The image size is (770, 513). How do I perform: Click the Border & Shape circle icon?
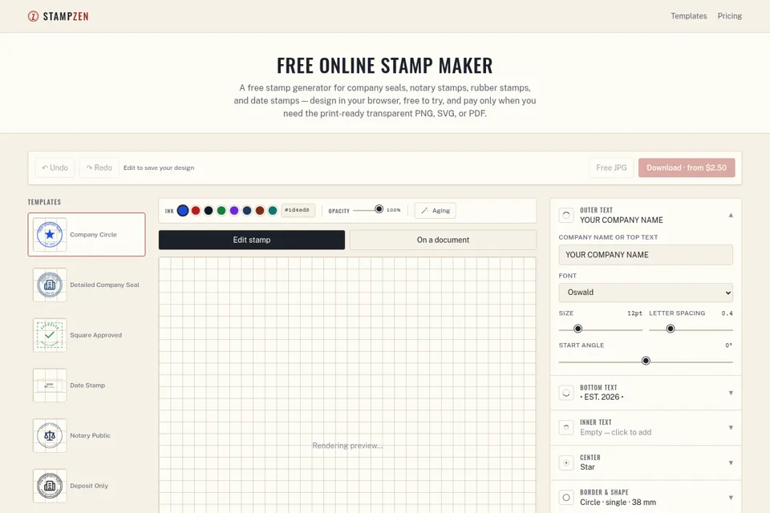566,497
